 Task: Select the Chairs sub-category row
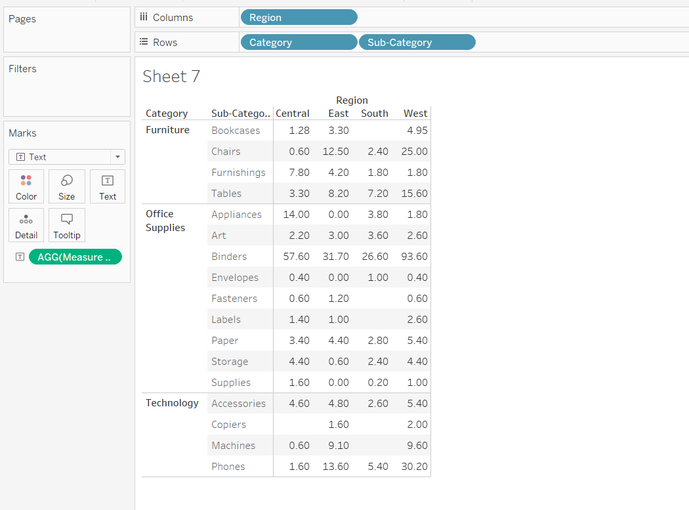[x=226, y=152]
